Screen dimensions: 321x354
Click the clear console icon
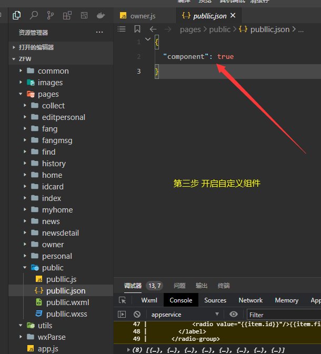tap(137, 315)
